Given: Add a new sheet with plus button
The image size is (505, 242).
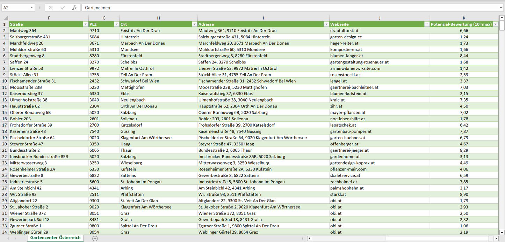Looking at the screenshot, I should pos(95,239).
